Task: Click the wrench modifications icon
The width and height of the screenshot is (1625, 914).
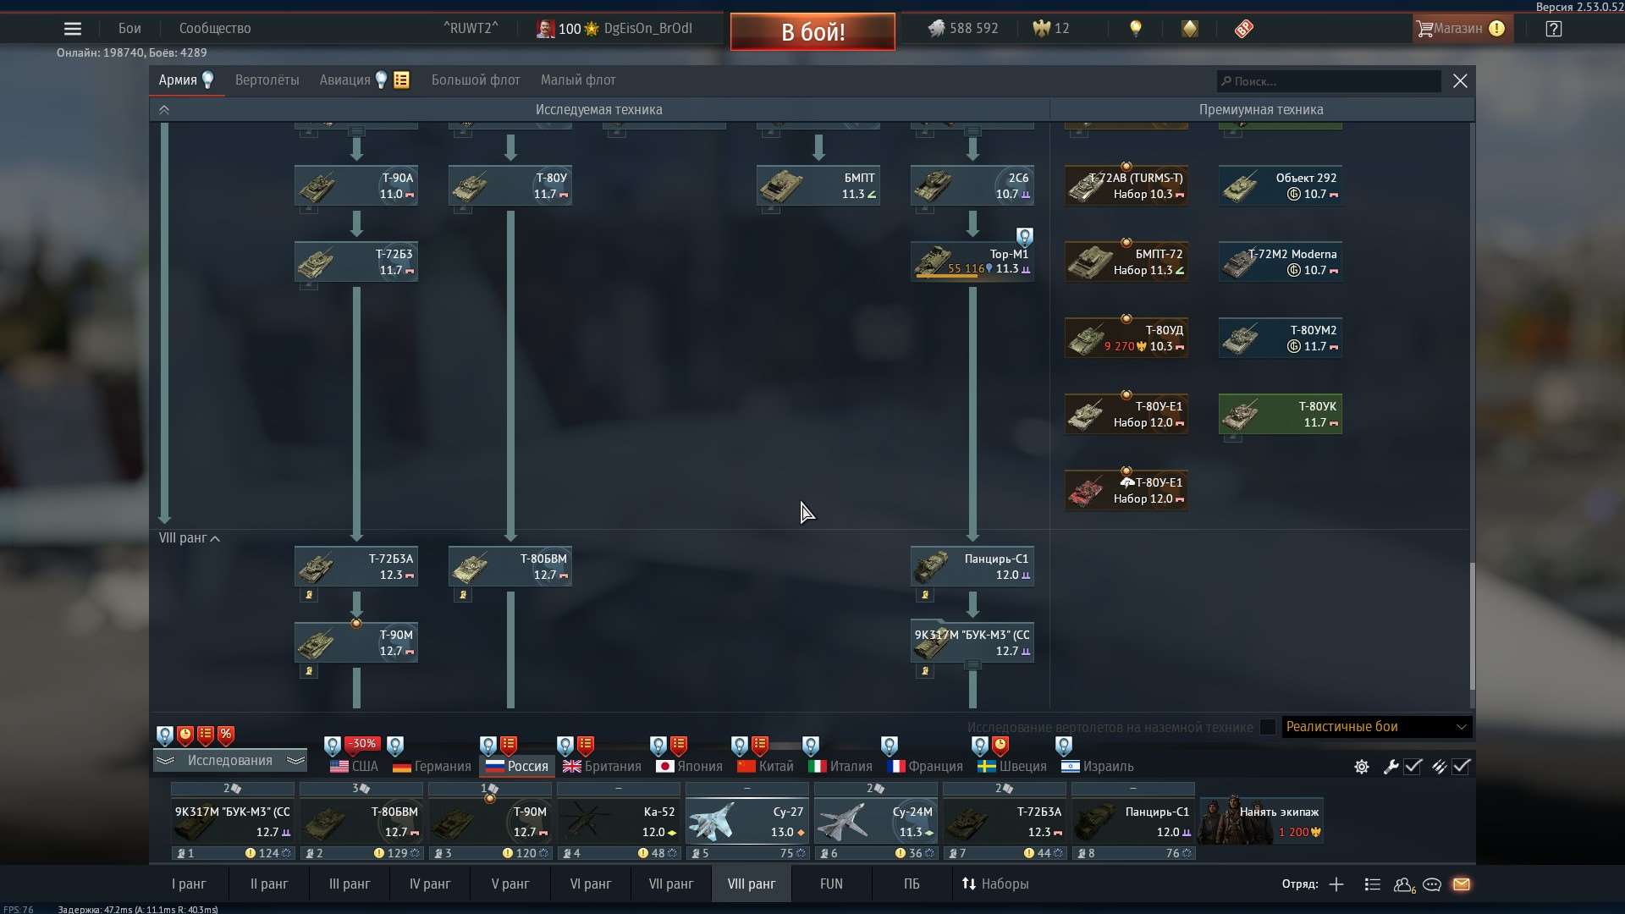Action: tap(1391, 767)
